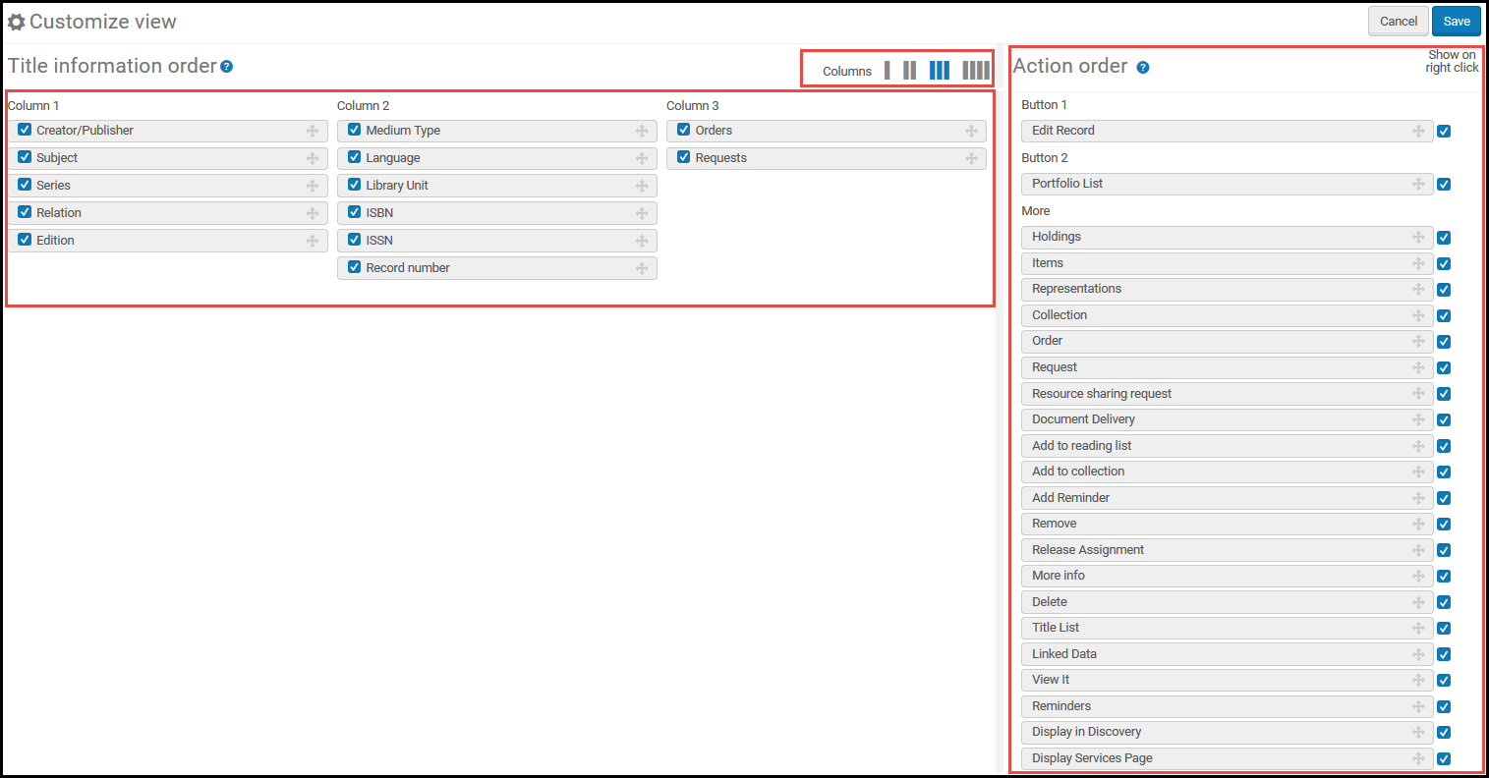Toggle right-click checkbox for Reminders
1489x778 pixels.
(x=1444, y=706)
